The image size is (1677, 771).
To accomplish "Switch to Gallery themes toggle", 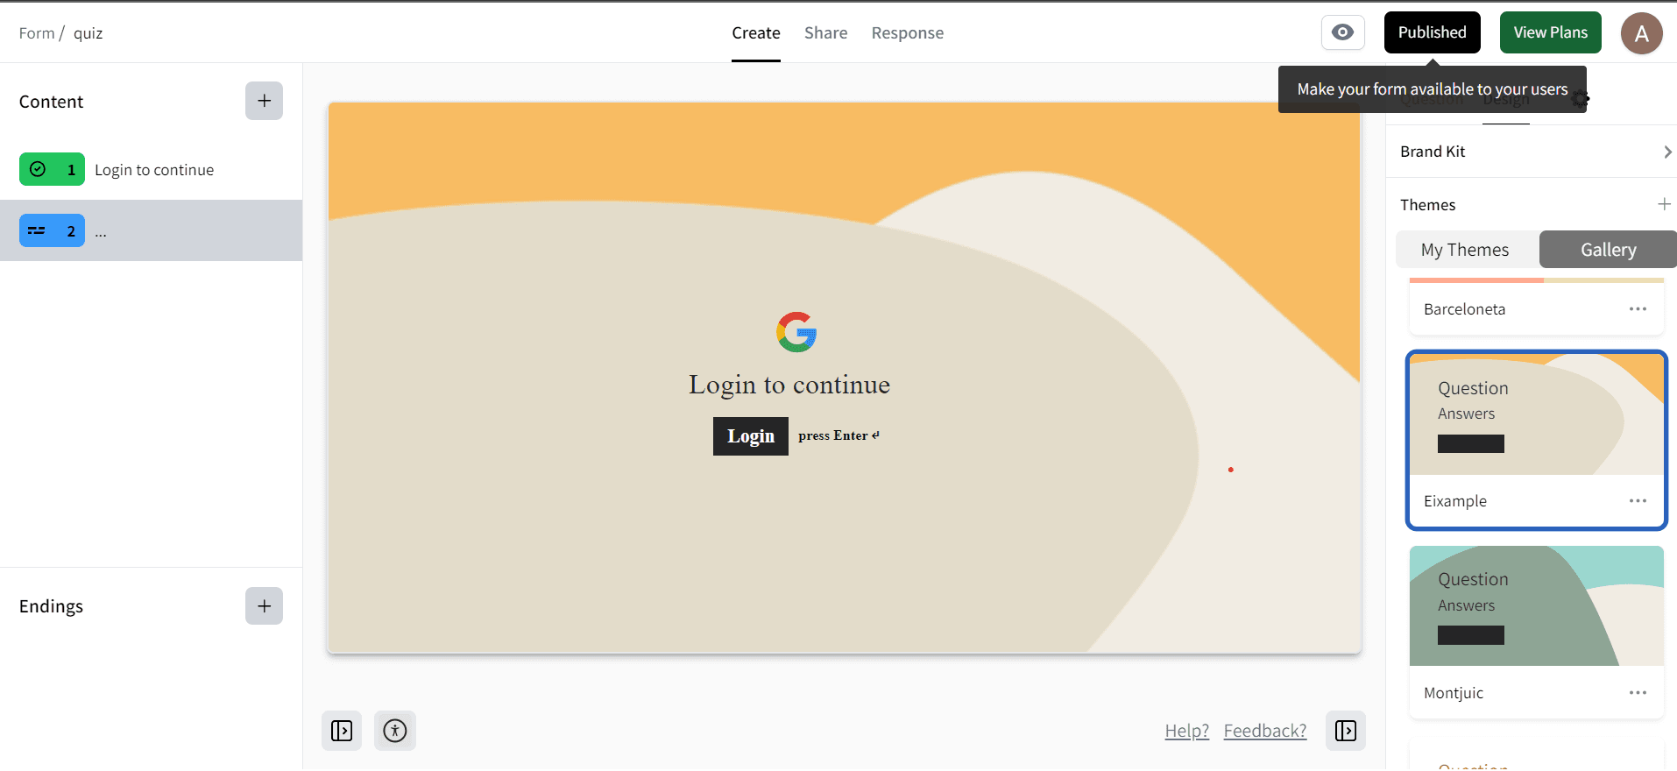I will (x=1608, y=250).
